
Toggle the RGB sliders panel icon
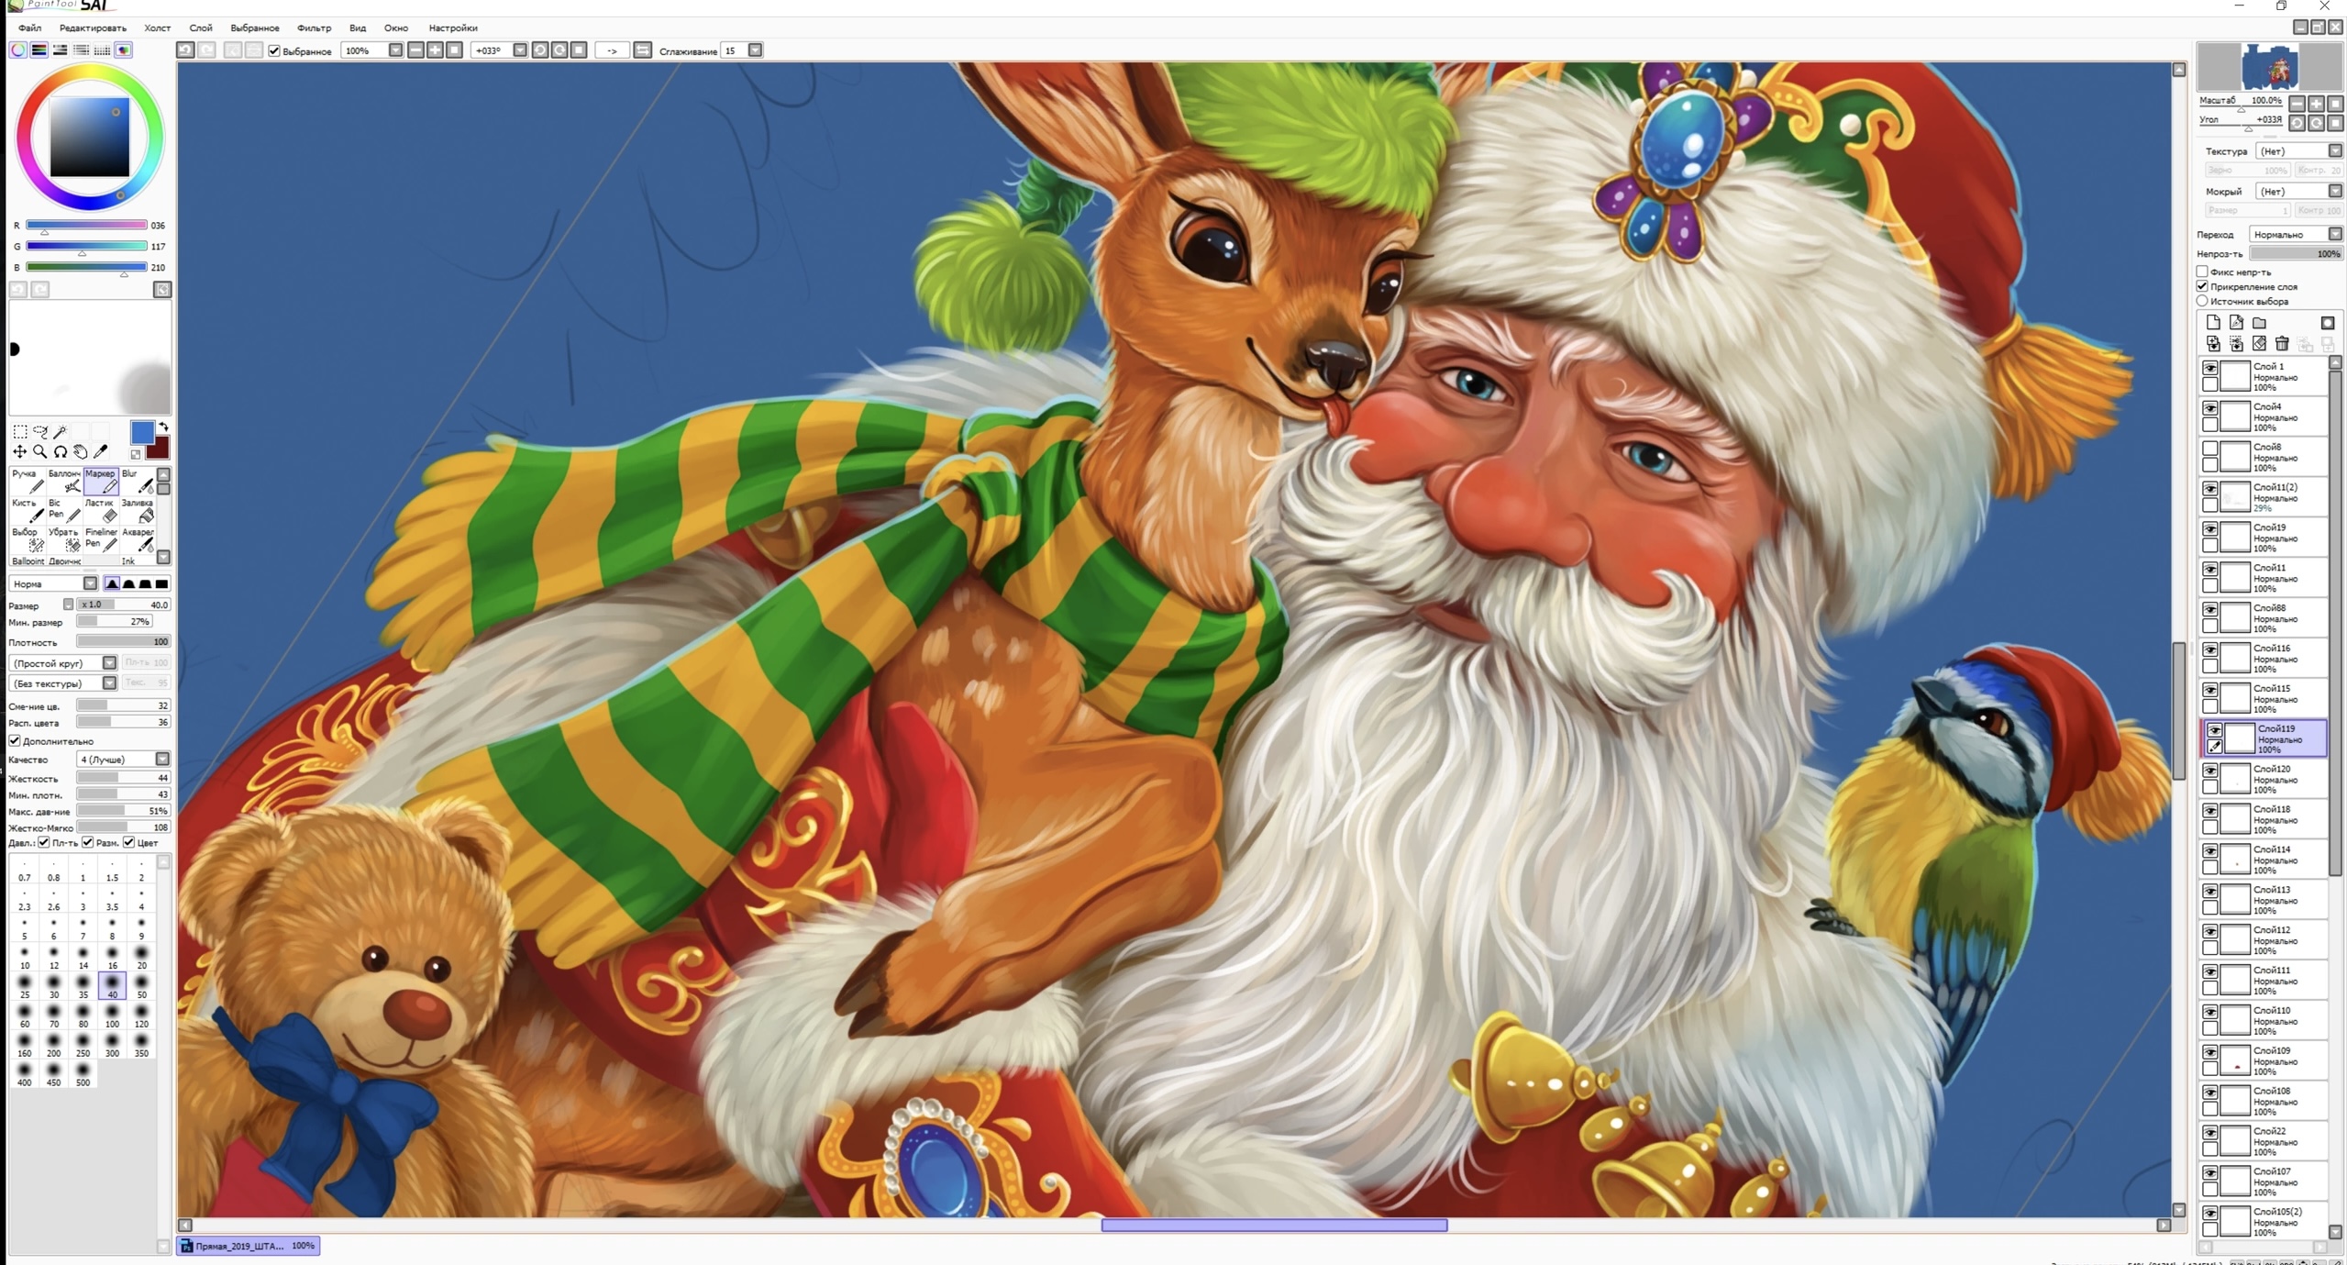tap(39, 50)
